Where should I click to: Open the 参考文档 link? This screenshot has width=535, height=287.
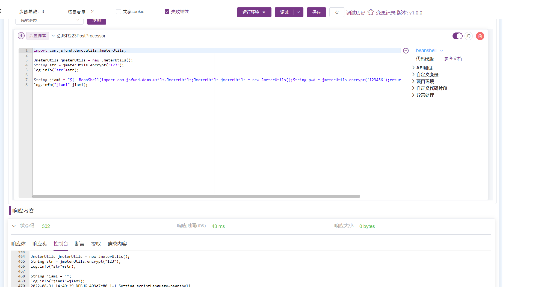[x=453, y=58]
